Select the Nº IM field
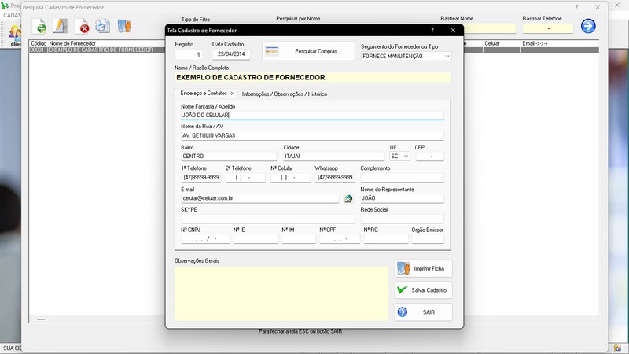This screenshot has width=629, height=354. pyautogui.click(x=299, y=239)
